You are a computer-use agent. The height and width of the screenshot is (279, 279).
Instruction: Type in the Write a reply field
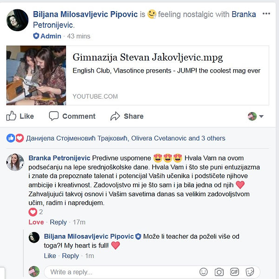pos(121,272)
